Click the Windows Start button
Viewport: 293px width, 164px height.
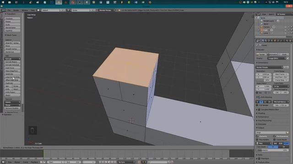[x=3, y=2]
